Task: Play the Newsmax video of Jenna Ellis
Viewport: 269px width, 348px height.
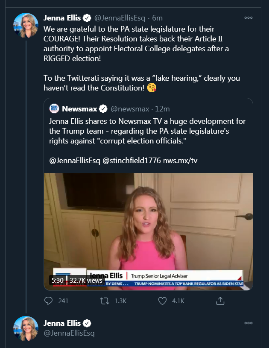Action: pos(148,231)
